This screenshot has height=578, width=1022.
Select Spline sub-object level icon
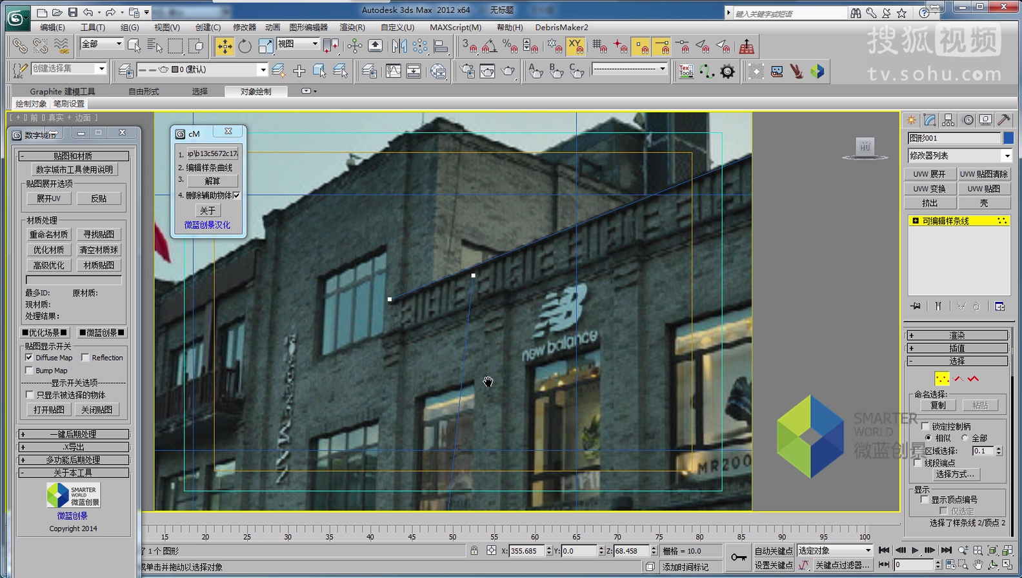[973, 379]
